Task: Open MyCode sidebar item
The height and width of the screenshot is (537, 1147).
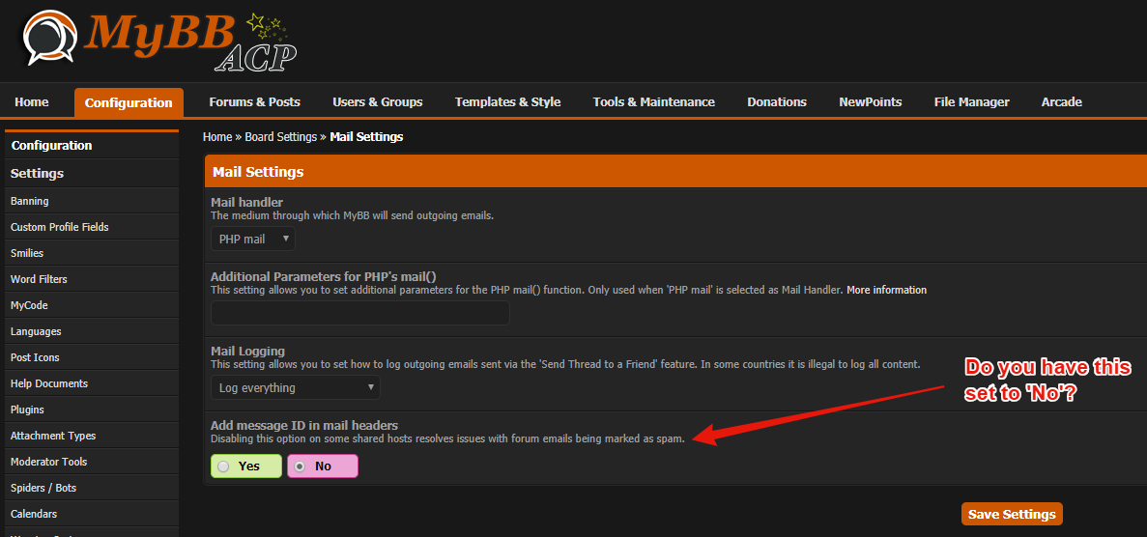Action: [x=92, y=305]
